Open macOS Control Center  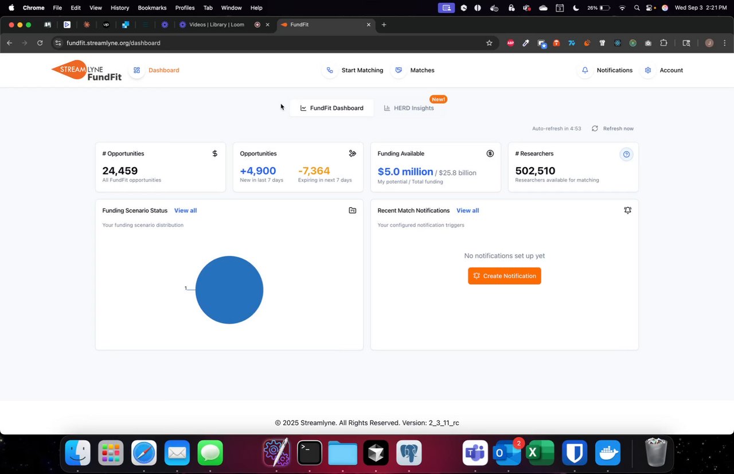[x=650, y=8]
